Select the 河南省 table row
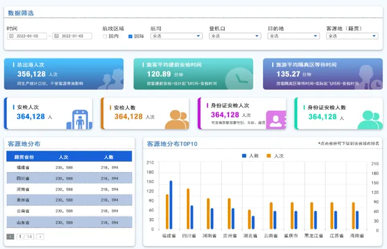The width and height of the screenshot is (387, 249). pos(69,189)
